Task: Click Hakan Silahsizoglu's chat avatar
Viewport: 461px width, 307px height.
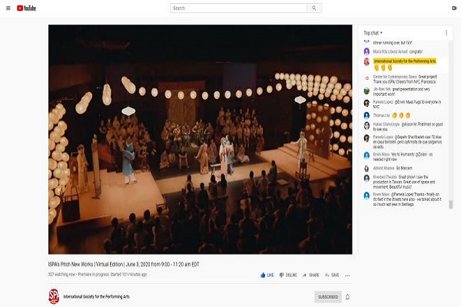Action: click(x=366, y=125)
